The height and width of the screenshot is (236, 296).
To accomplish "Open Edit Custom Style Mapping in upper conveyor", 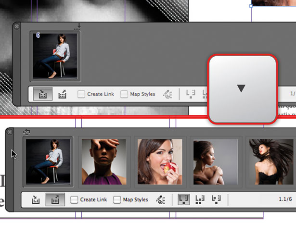I will point(167,94).
